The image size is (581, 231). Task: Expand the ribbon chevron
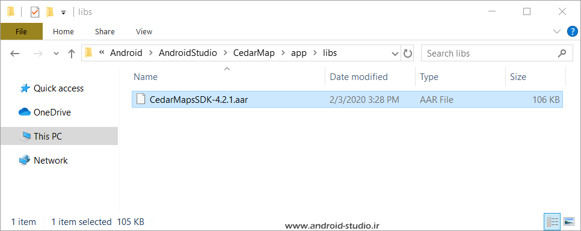click(x=557, y=31)
